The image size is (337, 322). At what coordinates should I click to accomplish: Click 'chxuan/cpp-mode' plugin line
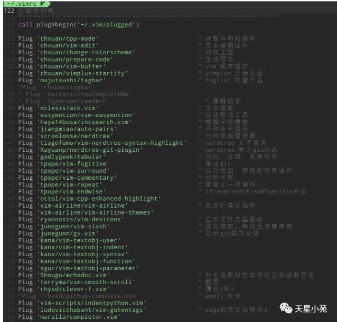(58, 38)
